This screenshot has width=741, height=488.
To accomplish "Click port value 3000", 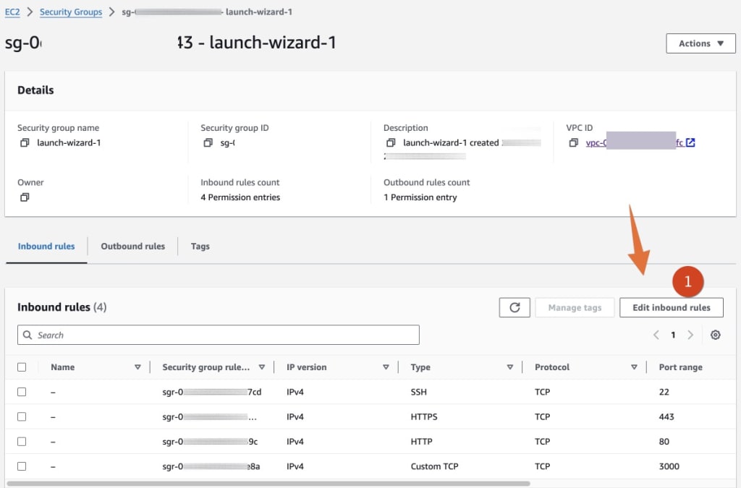I will tap(669, 466).
